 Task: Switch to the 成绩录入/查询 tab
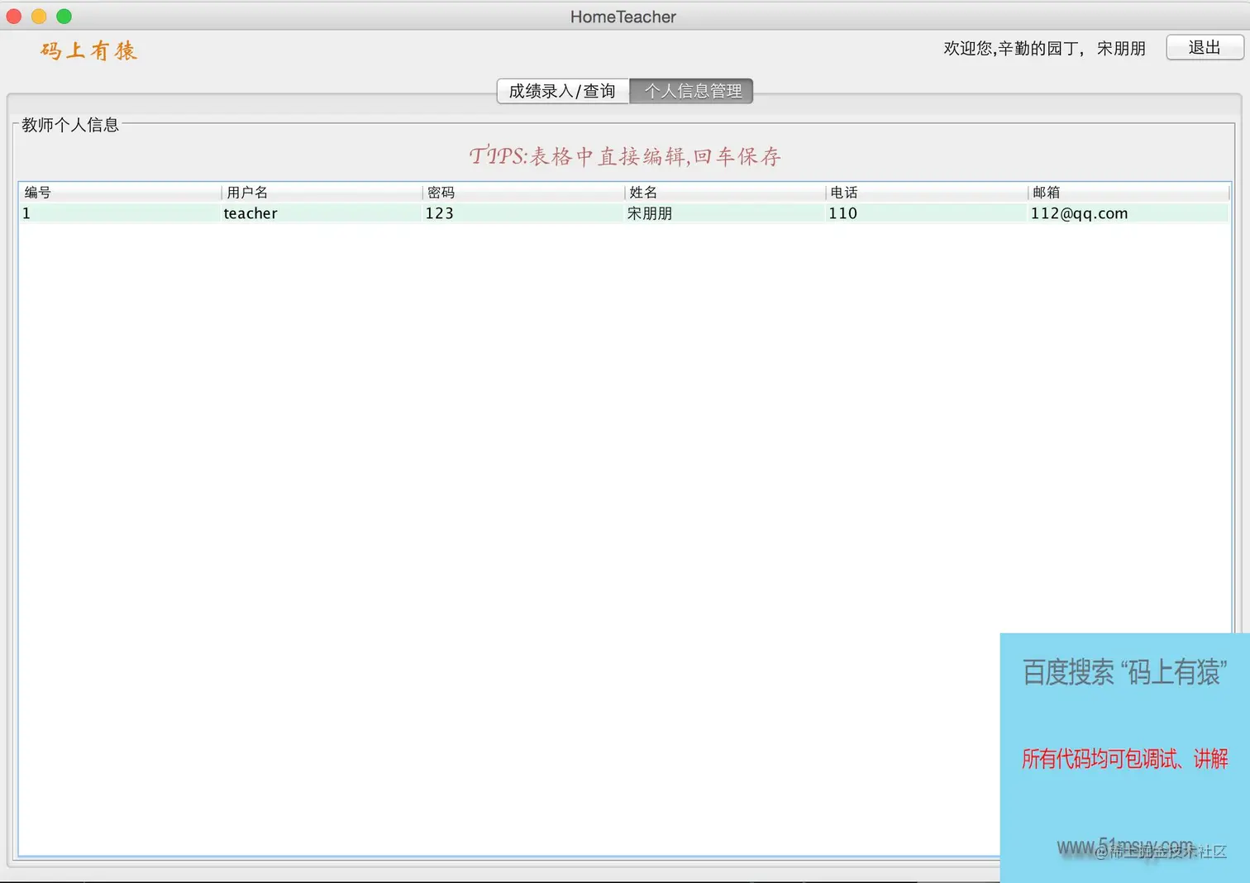pos(563,91)
